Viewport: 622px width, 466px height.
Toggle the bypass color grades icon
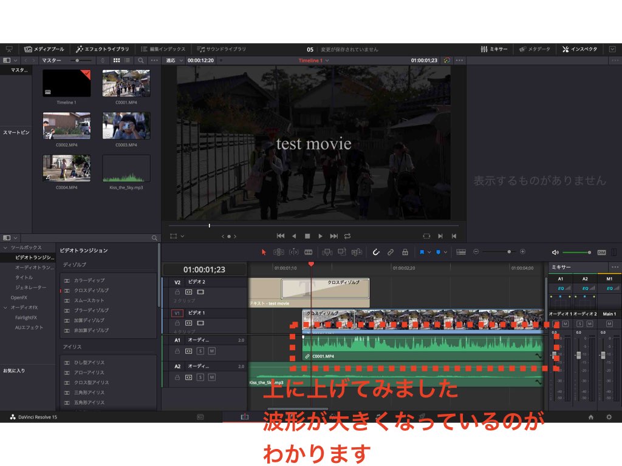447,60
